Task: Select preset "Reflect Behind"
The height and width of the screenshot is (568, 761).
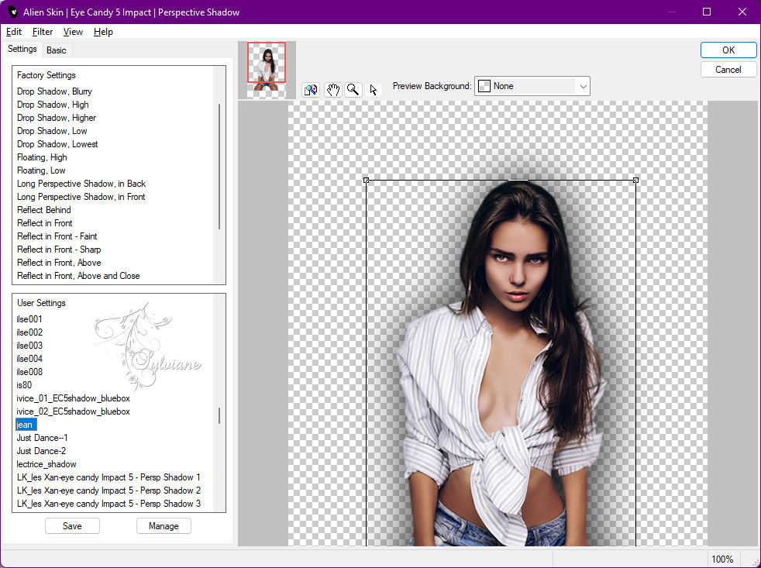Action: point(43,210)
